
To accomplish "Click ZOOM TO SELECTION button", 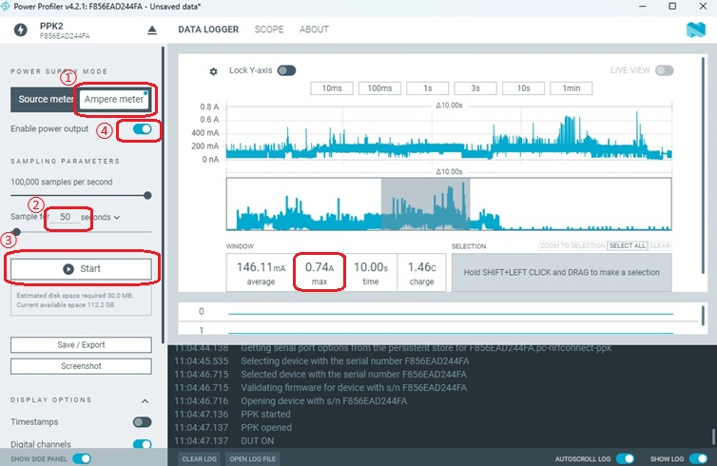I will [x=572, y=245].
